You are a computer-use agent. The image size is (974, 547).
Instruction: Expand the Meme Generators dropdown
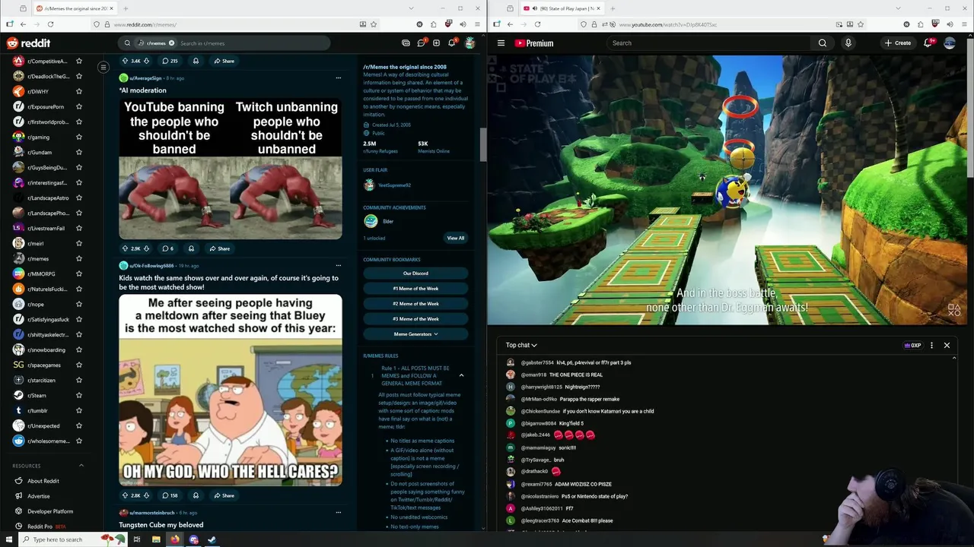(x=415, y=334)
